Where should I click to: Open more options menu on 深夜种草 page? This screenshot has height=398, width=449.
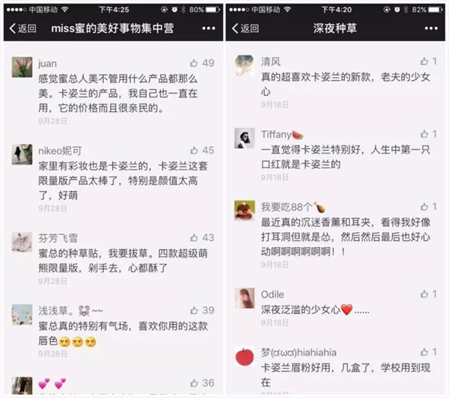(431, 28)
